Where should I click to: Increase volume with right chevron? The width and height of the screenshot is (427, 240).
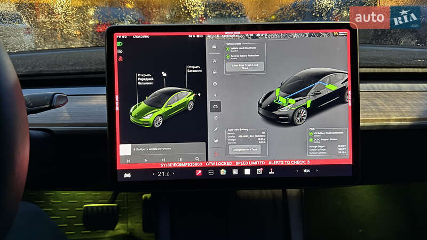(317, 171)
